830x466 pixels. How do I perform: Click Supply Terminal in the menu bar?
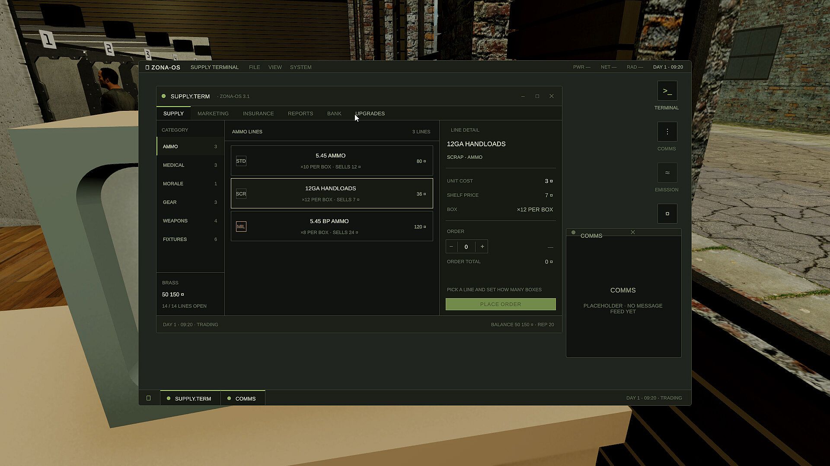(214, 67)
